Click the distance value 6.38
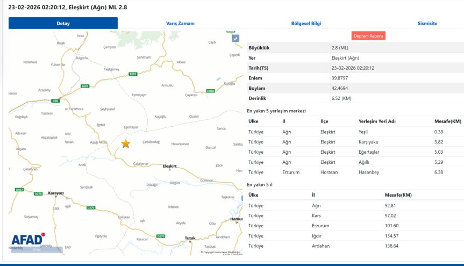The image size is (464, 266). 439,172
